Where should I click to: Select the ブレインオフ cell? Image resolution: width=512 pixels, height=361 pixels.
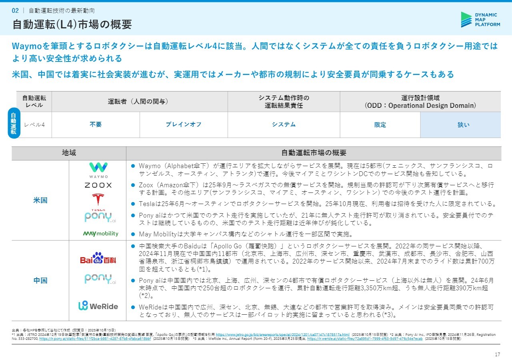(x=184, y=125)
